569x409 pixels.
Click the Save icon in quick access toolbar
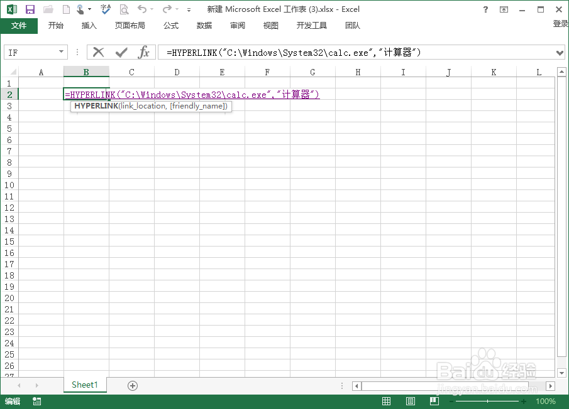pos(30,9)
